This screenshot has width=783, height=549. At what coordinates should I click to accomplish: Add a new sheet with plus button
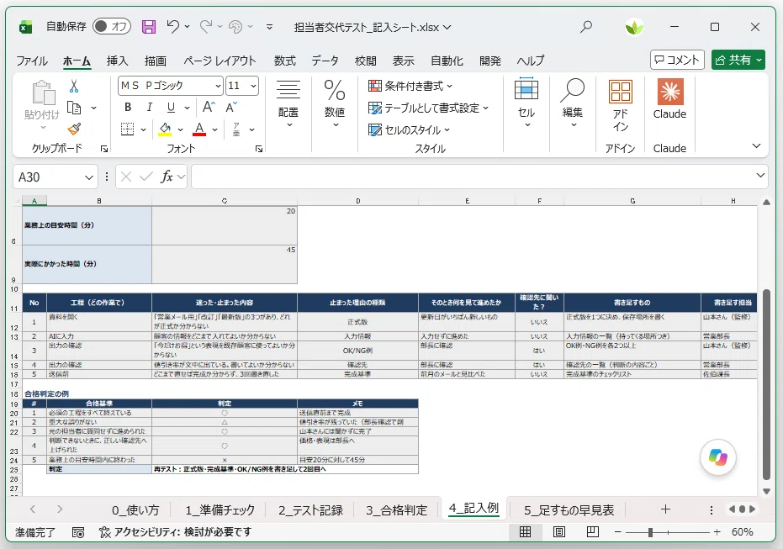[665, 509]
